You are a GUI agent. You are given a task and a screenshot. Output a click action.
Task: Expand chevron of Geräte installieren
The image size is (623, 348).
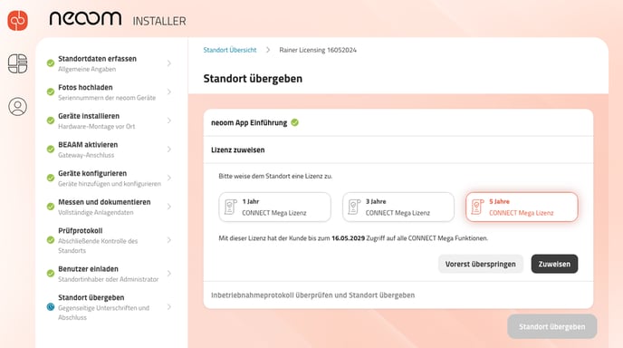(169, 121)
